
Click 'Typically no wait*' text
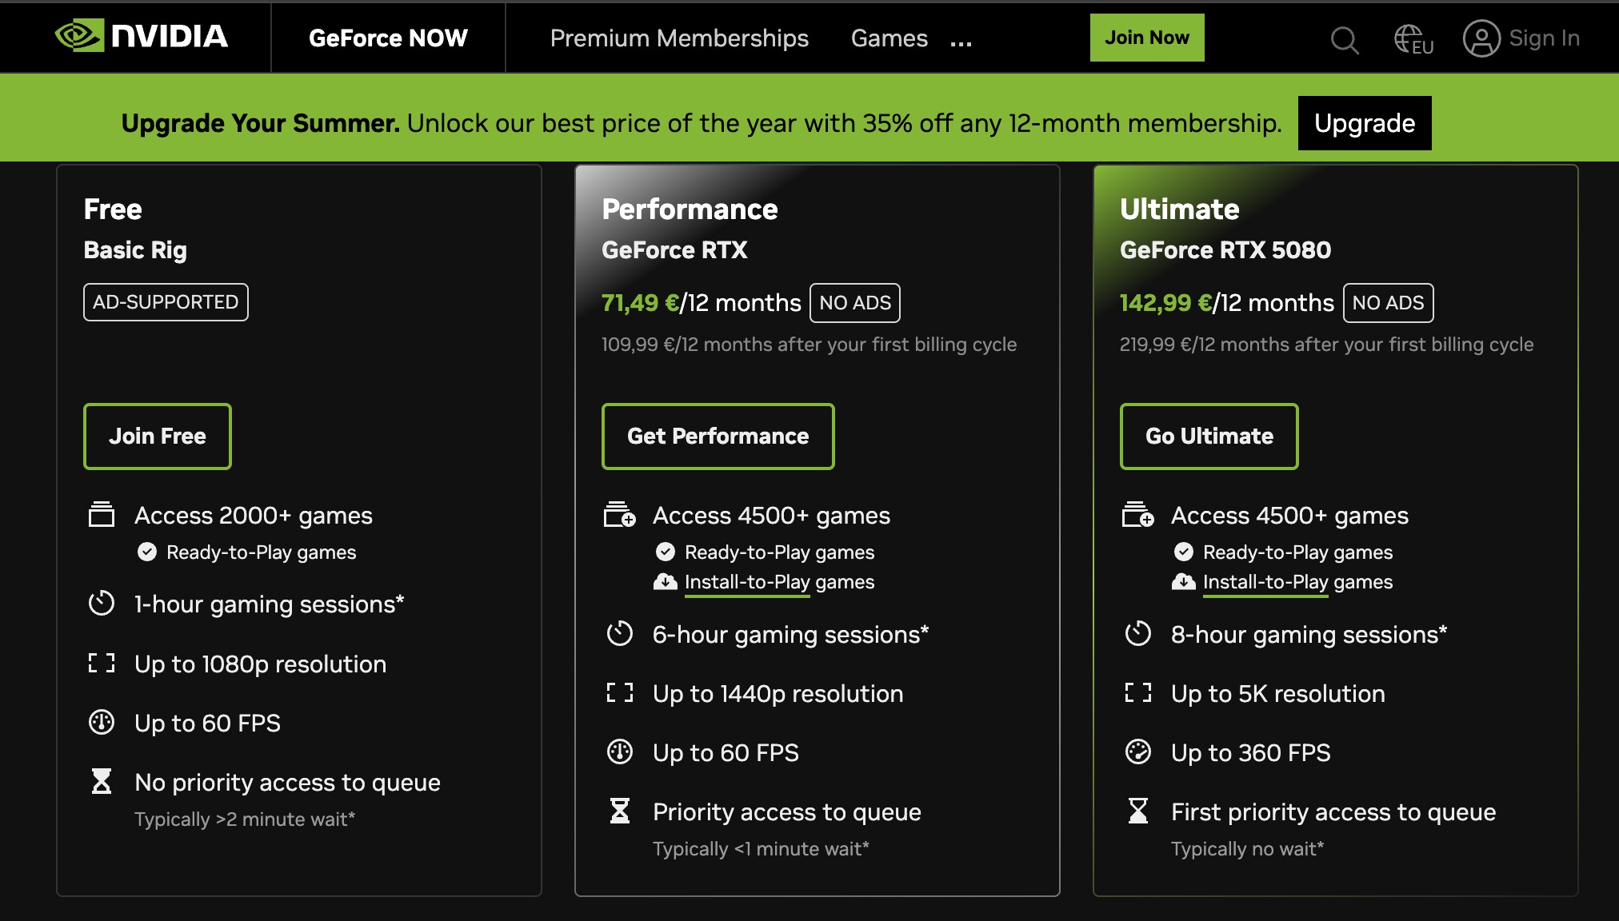(1247, 848)
